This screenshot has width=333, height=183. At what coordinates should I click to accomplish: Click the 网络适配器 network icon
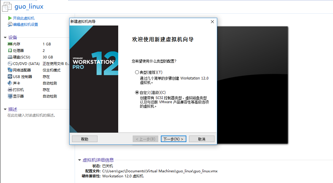click(x=10, y=70)
